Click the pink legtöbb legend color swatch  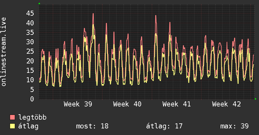[12, 117]
